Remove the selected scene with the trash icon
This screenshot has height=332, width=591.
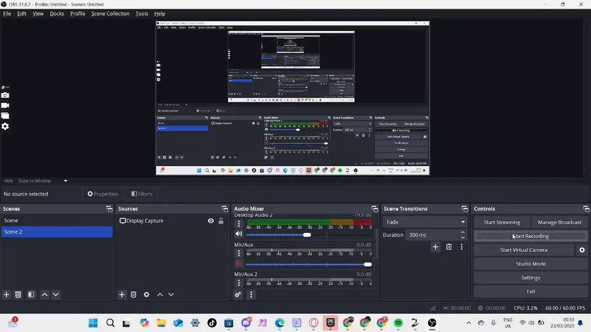(18, 295)
